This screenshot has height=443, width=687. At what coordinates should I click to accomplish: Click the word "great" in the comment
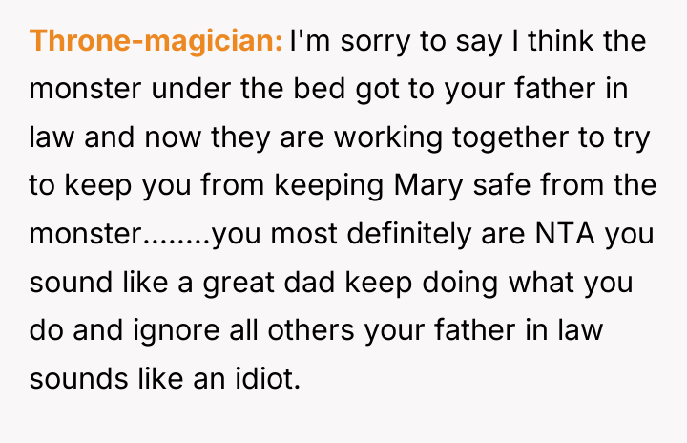click(x=239, y=283)
